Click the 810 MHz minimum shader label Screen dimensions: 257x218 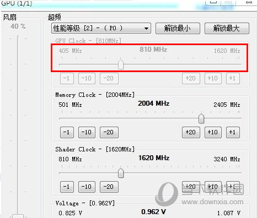tap(70, 159)
